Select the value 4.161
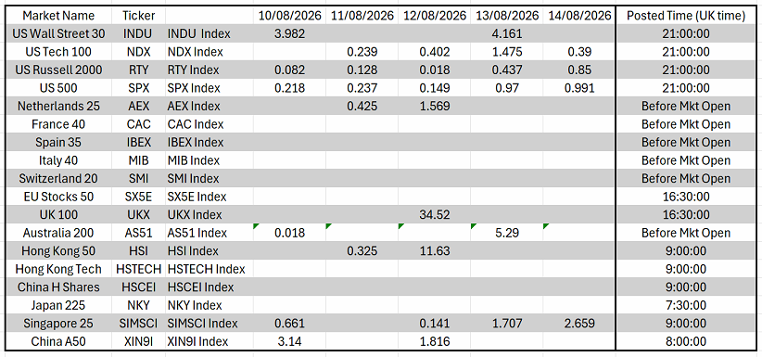 507,34
